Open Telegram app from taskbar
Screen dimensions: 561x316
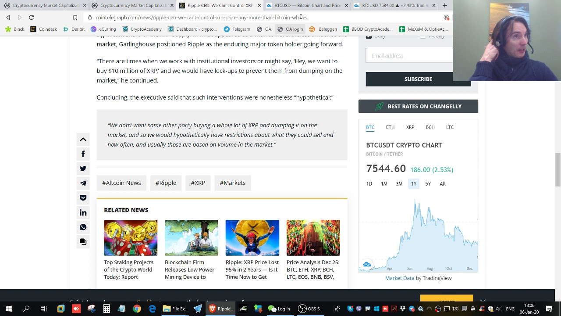pyautogui.click(x=198, y=309)
